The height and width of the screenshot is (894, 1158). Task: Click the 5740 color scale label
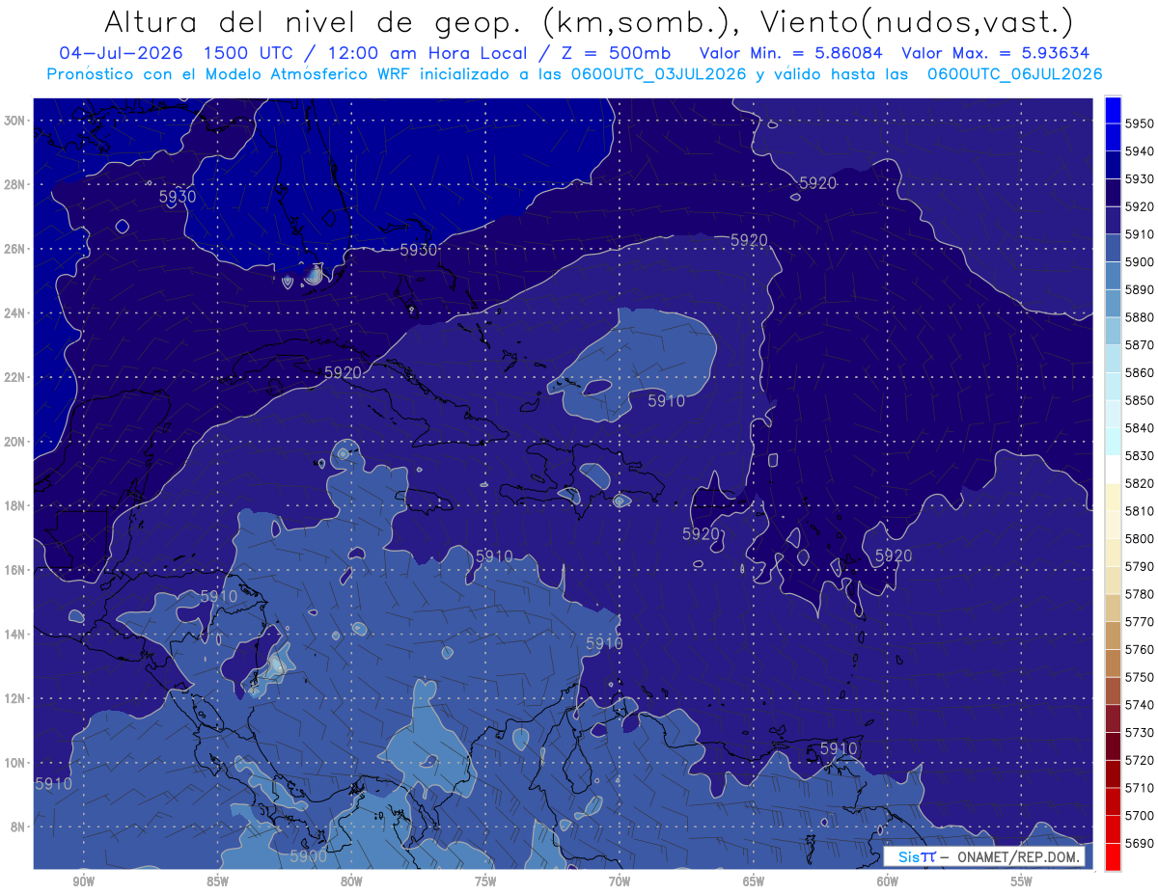click(1140, 704)
